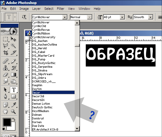Click font list scroll up arrow

pyautogui.click(x=77, y=23)
